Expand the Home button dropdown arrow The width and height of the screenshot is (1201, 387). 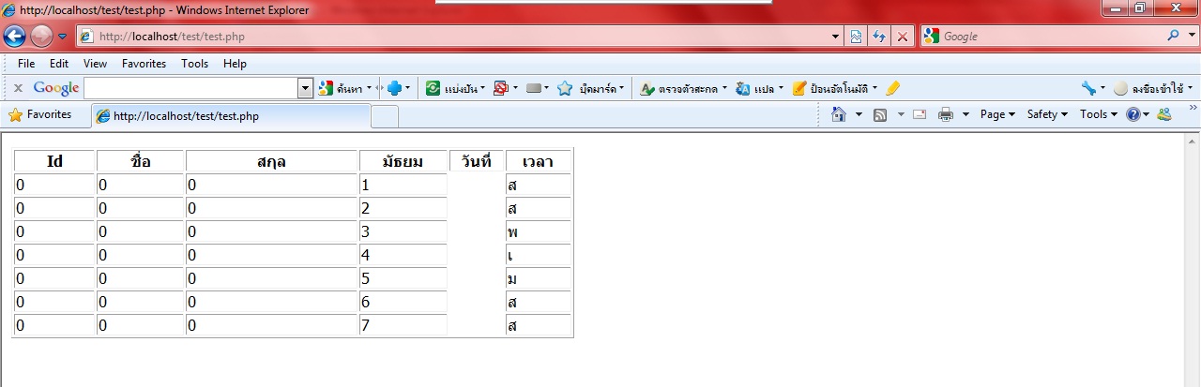coord(859,114)
